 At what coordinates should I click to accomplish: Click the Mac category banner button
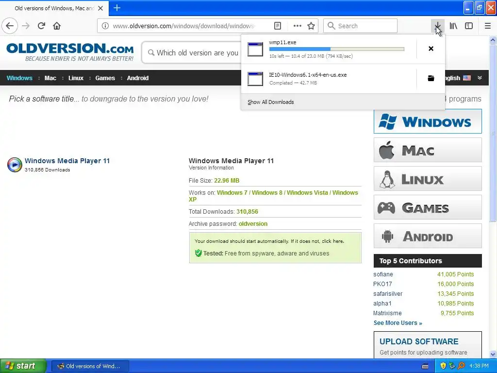pos(428,150)
